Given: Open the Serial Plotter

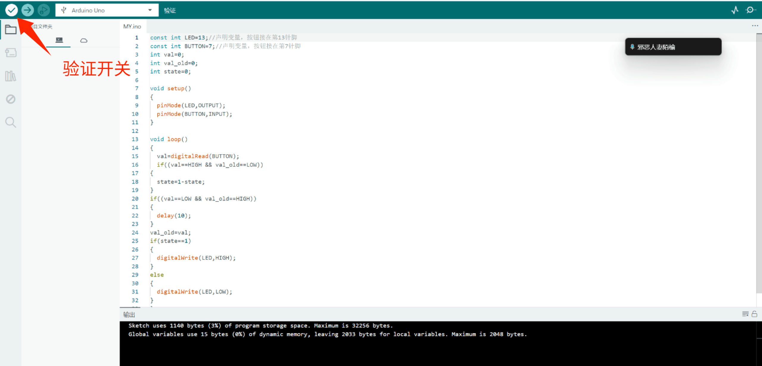Looking at the screenshot, I should click(x=735, y=10).
